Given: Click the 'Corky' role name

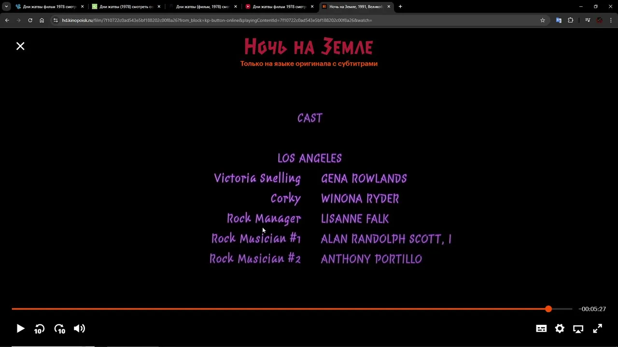Looking at the screenshot, I should coord(286,199).
